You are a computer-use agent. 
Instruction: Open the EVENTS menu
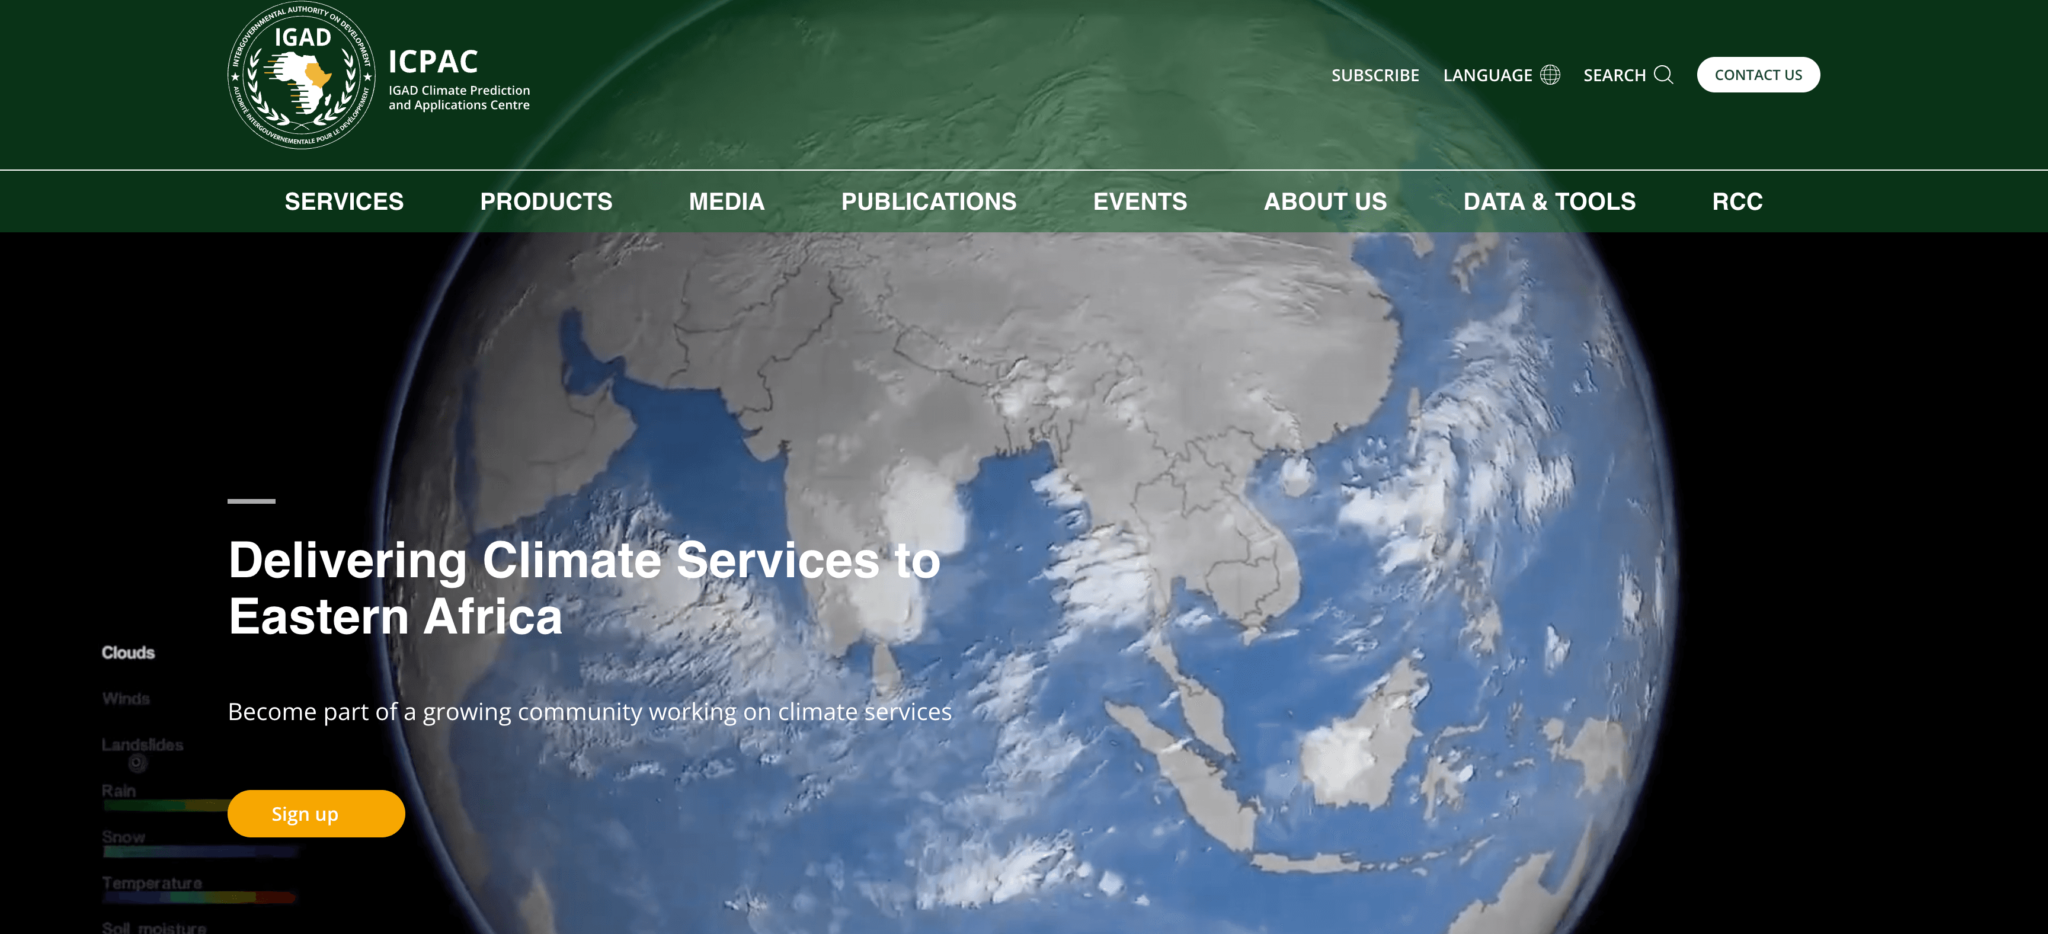pyautogui.click(x=1140, y=202)
